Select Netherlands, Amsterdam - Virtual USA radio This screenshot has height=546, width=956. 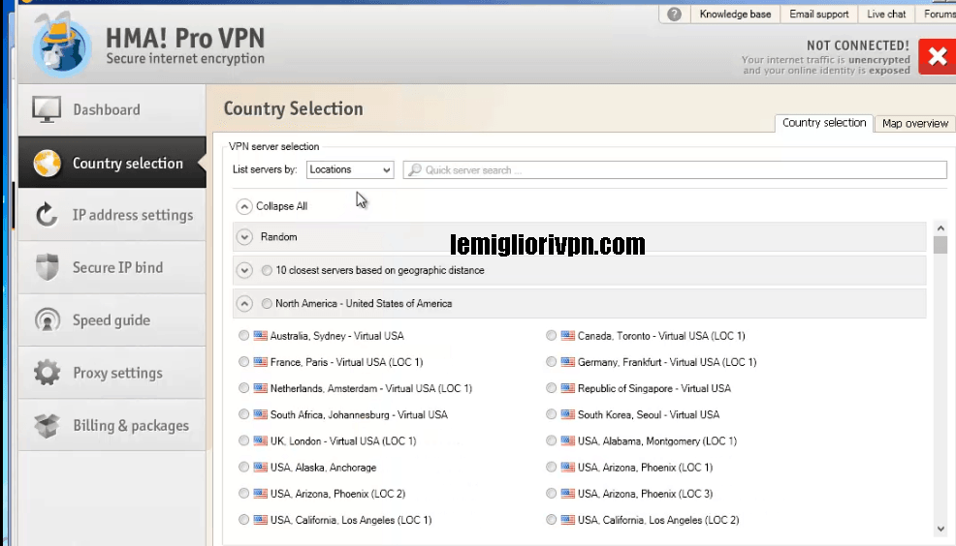point(244,388)
